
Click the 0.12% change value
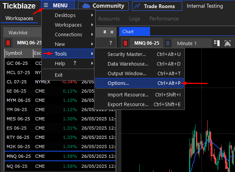(x=70, y=91)
